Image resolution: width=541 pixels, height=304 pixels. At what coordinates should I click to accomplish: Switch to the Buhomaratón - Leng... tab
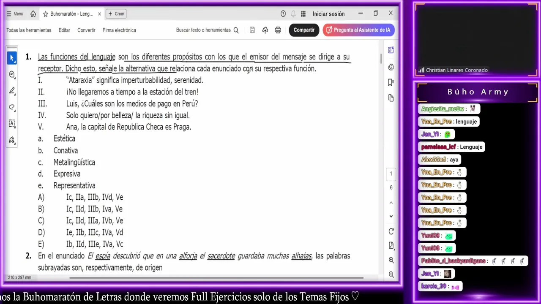(x=71, y=14)
